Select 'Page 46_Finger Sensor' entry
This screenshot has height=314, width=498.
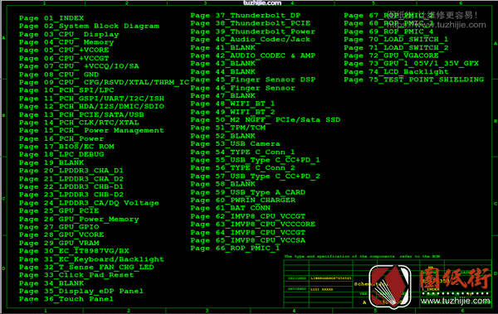pos(243,88)
